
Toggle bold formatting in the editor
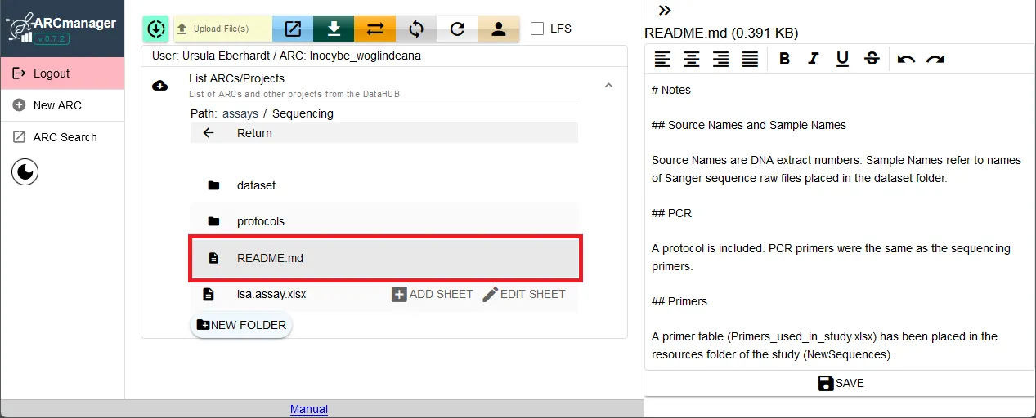click(784, 59)
